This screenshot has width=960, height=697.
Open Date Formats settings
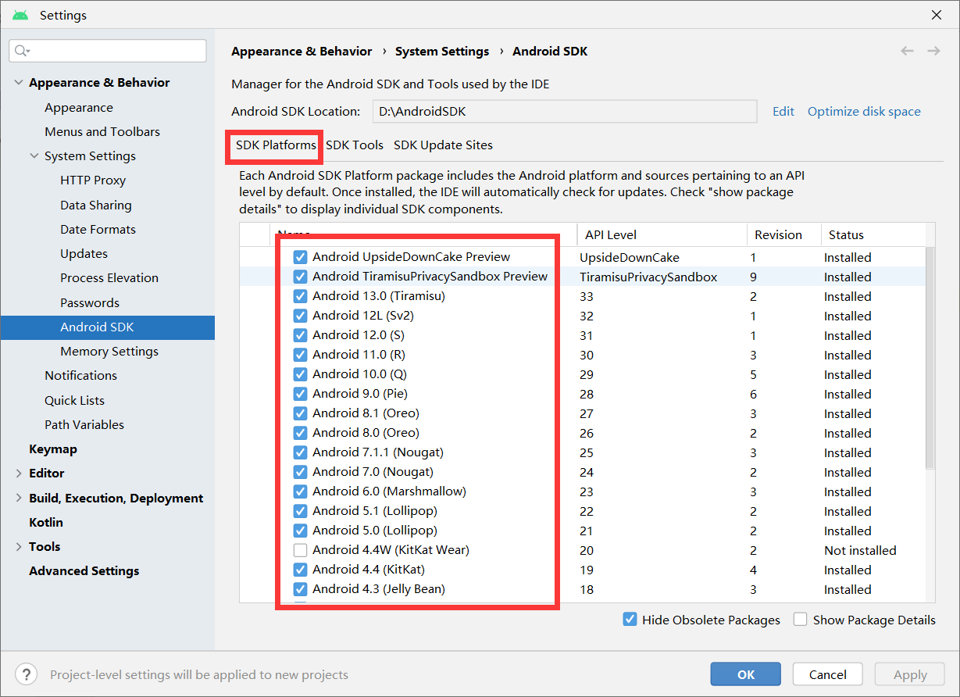[x=98, y=230]
